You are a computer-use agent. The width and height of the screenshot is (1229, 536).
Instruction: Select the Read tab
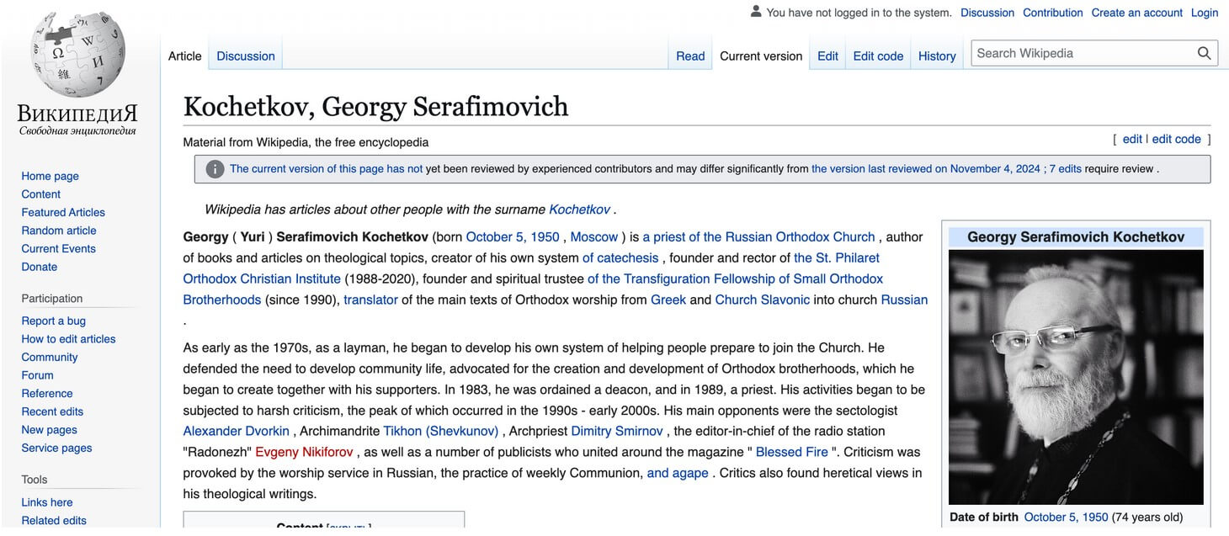[690, 56]
